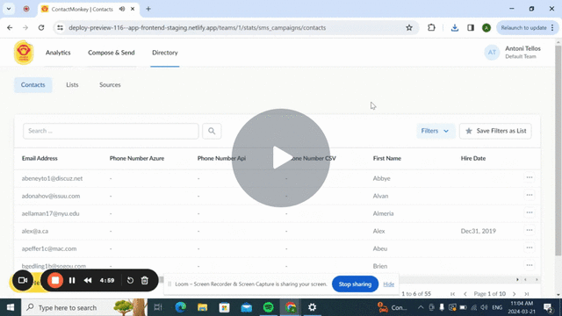Open the Analytics menu
The width and height of the screenshot is (562, 316).
pyautogui.click(x=58, y=53)
